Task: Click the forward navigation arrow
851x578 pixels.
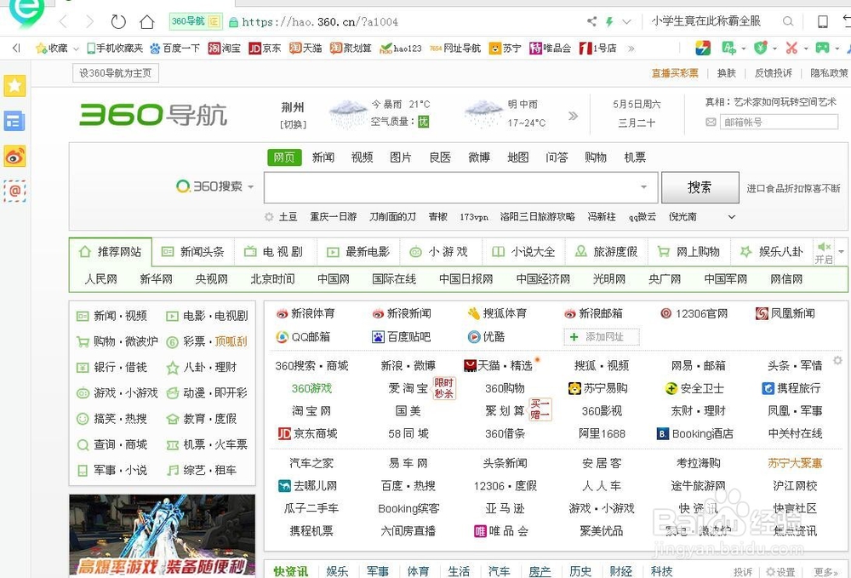Action: 89,22
